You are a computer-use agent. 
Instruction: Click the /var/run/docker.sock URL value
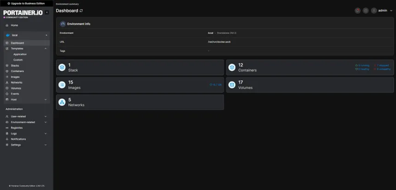219,42
